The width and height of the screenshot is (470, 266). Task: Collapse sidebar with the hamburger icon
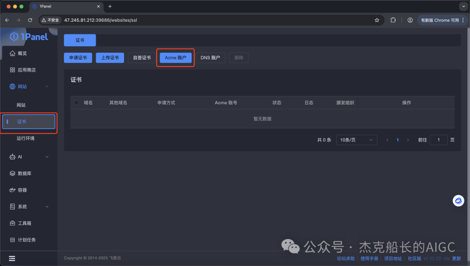[x=12, y=259]
